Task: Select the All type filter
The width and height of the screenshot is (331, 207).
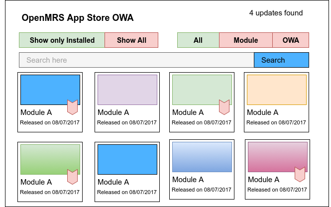Action: click(198, 40)
